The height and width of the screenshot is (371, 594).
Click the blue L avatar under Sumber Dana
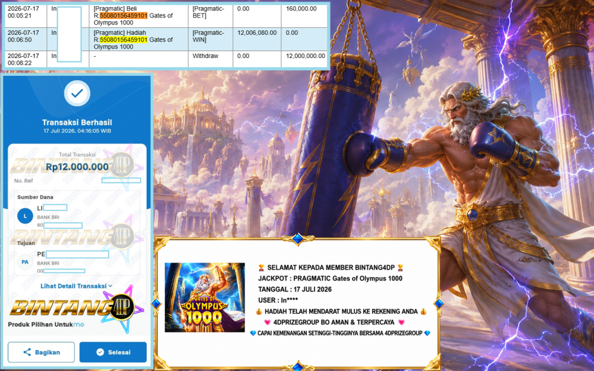coord(25,216)
